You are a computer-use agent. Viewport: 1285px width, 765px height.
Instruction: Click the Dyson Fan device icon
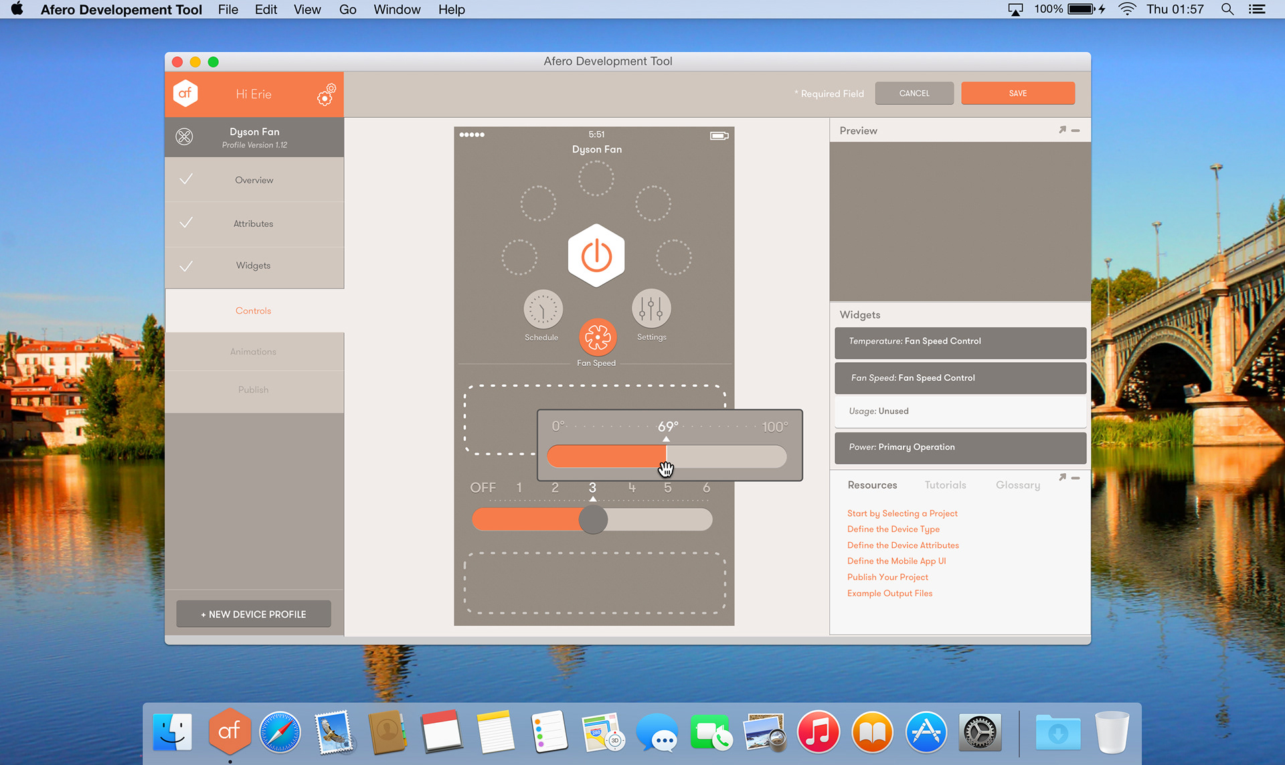click(x=184, y=137)
